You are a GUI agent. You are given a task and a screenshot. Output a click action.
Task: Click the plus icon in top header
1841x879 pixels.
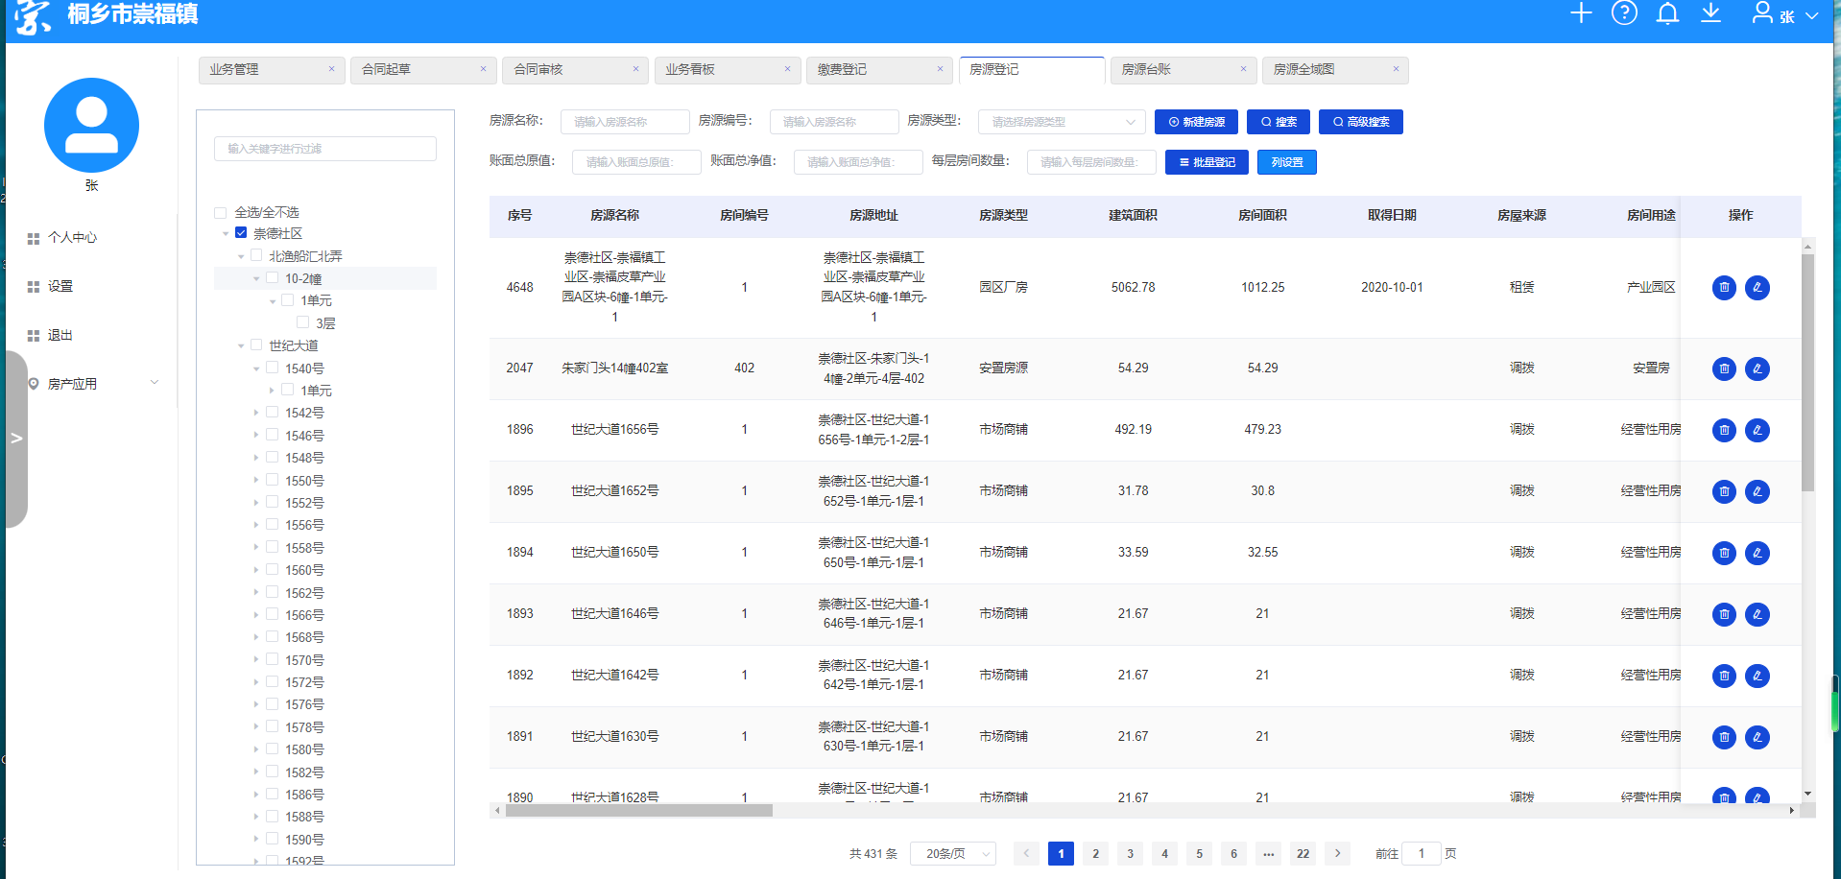1581,12
